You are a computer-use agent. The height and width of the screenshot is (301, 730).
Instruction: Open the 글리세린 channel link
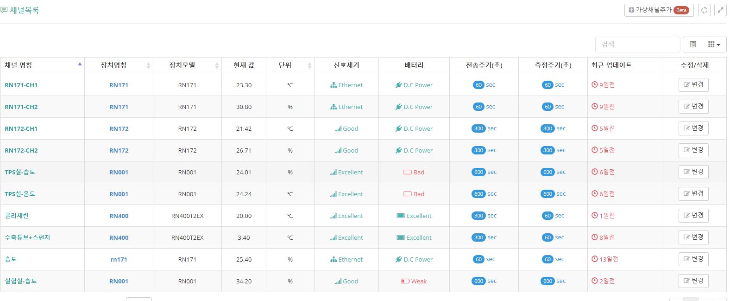pyautogui.click(x=17, y=216)
